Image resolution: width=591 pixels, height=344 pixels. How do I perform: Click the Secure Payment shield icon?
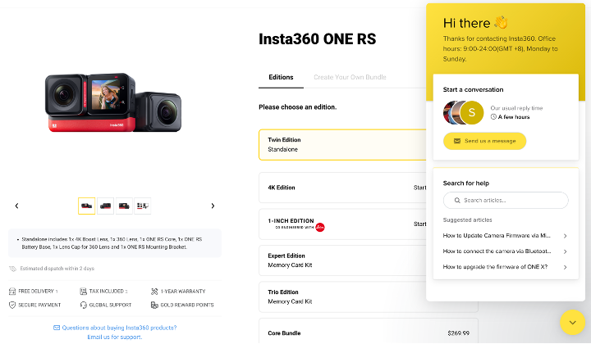point(12,305)
